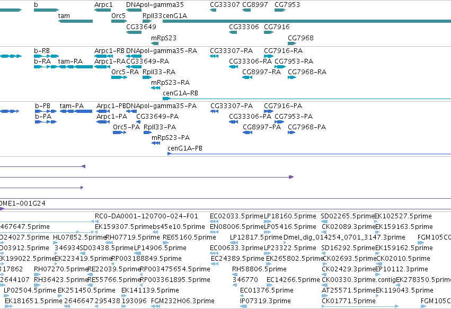Select transcript b-RA label
The image size is (451, 309).
42,61
